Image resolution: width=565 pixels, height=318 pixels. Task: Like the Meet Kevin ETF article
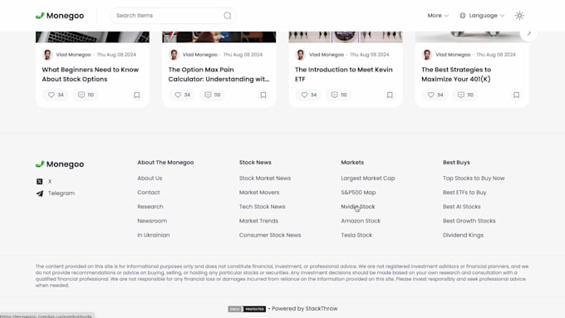point(309,95)
